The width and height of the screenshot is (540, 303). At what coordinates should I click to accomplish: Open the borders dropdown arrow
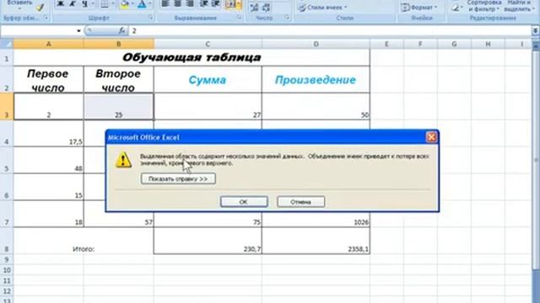pos(112,3)
